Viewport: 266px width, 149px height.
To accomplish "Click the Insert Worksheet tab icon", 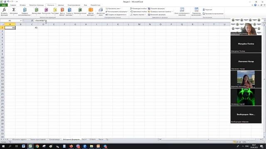I will coord(107,139).
